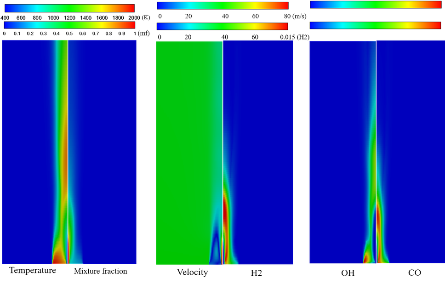Viewport: 445px width, 284px height.
Task: Click the 600 tick on temperature scale
Action: pyautogui.click(x=21, y=17)
